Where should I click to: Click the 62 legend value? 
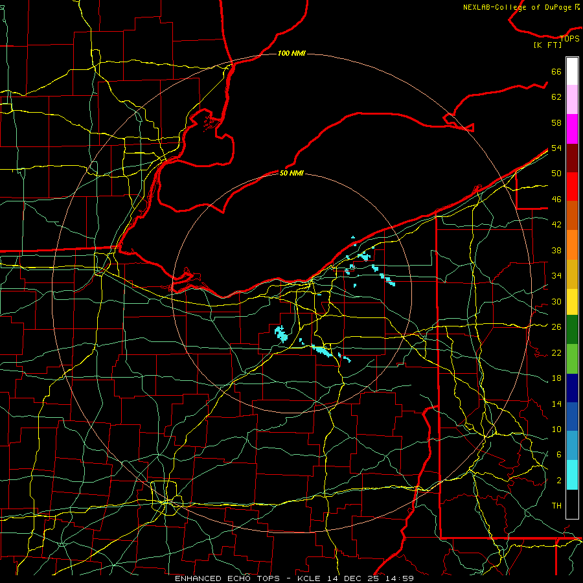point(556,97)
